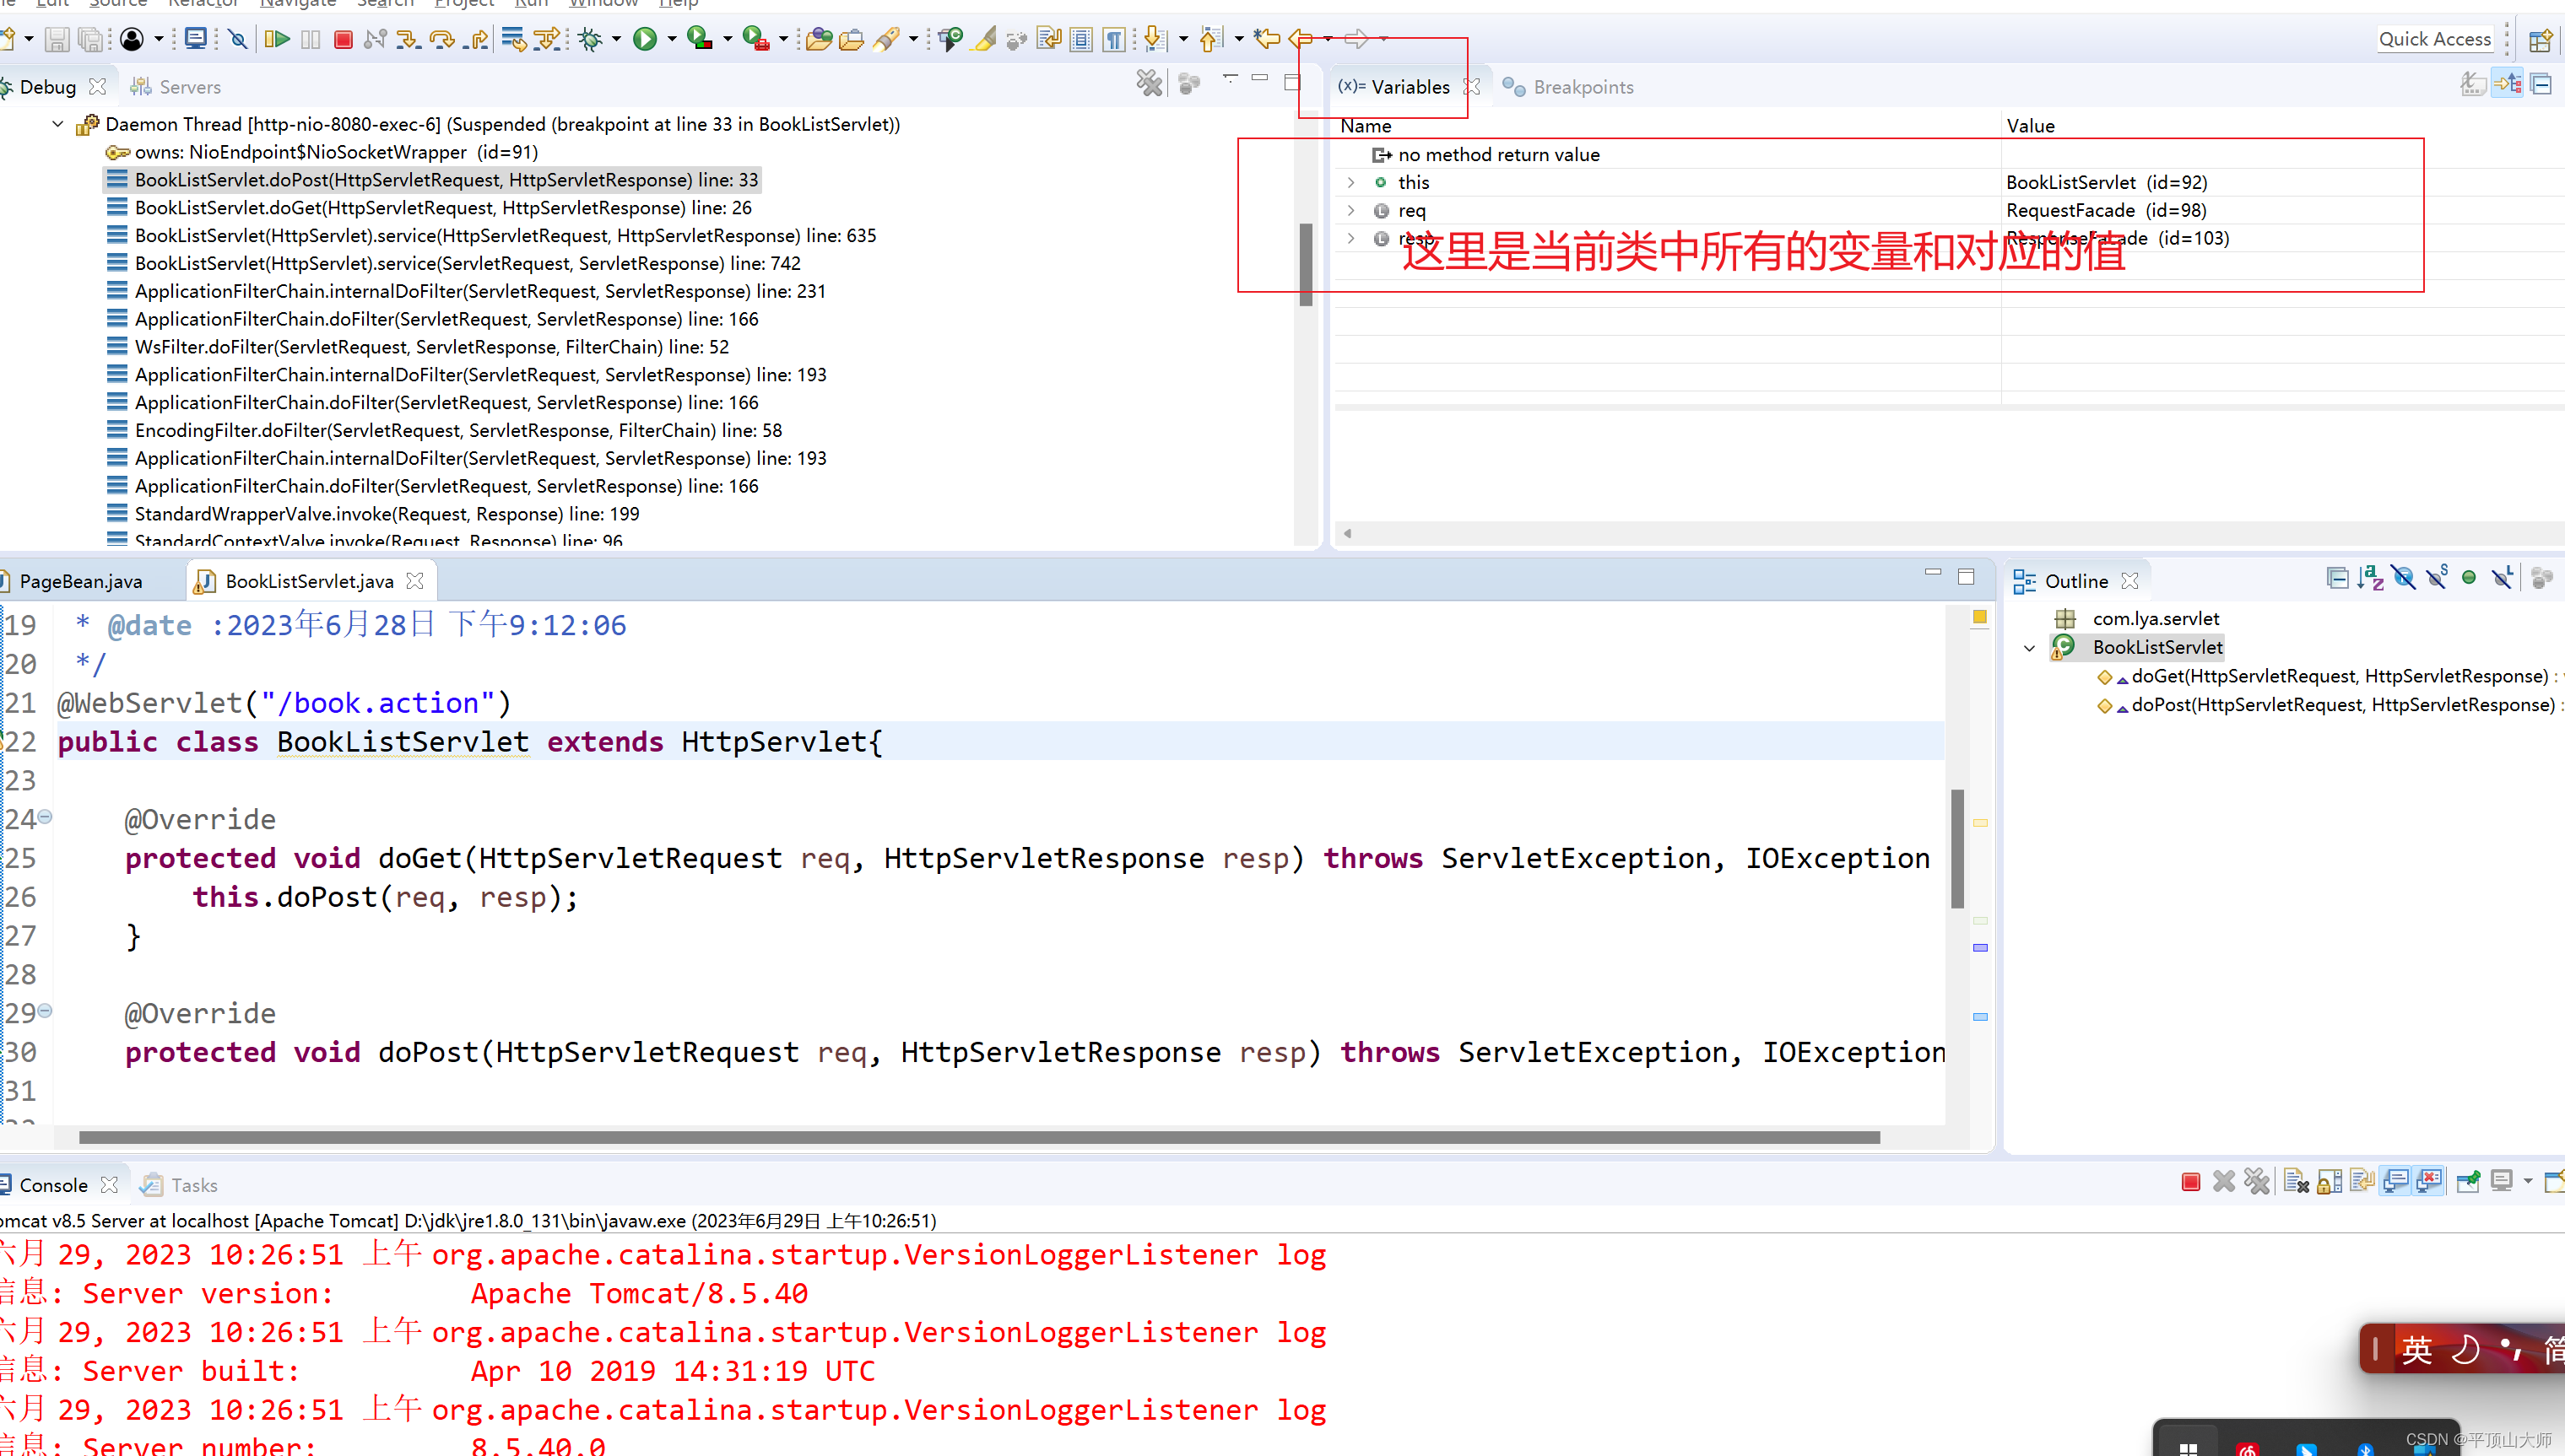
Task: Click the Clear Console icon
Action: pyautogui.click(x=2296, y=1183)
